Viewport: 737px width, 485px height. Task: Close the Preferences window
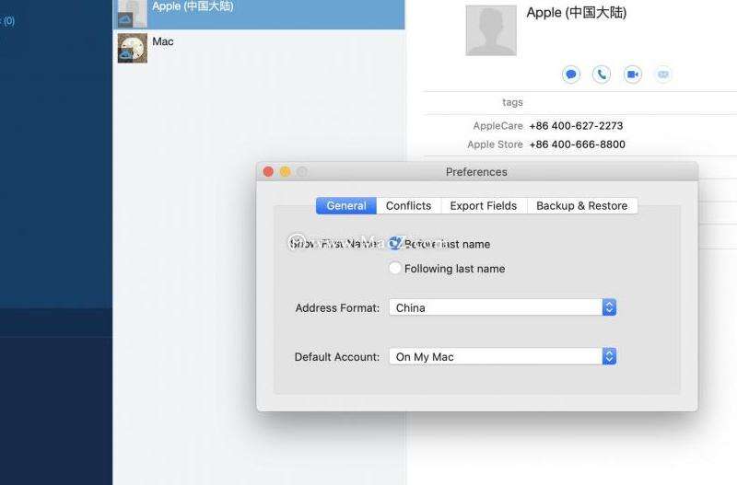coord(268,172)
